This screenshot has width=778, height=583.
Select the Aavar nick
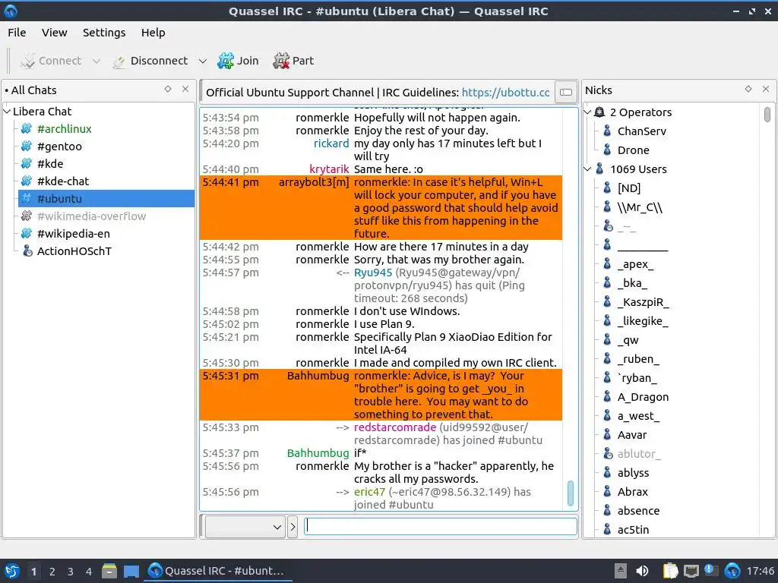(x=631, y=435)
